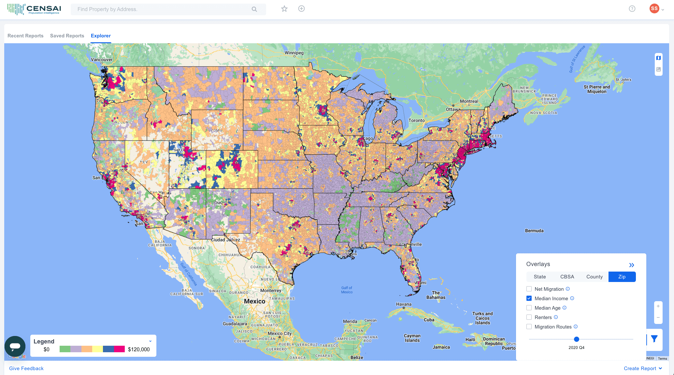
Task: Switch to satellite imagery icon
Action: click(658, 69)
